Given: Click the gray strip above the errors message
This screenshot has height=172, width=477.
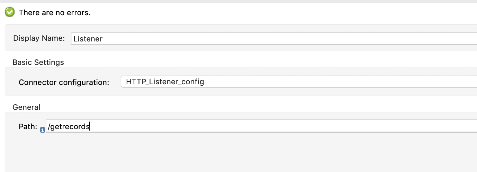Looking at the screenshot, I should tap(238, 1).
